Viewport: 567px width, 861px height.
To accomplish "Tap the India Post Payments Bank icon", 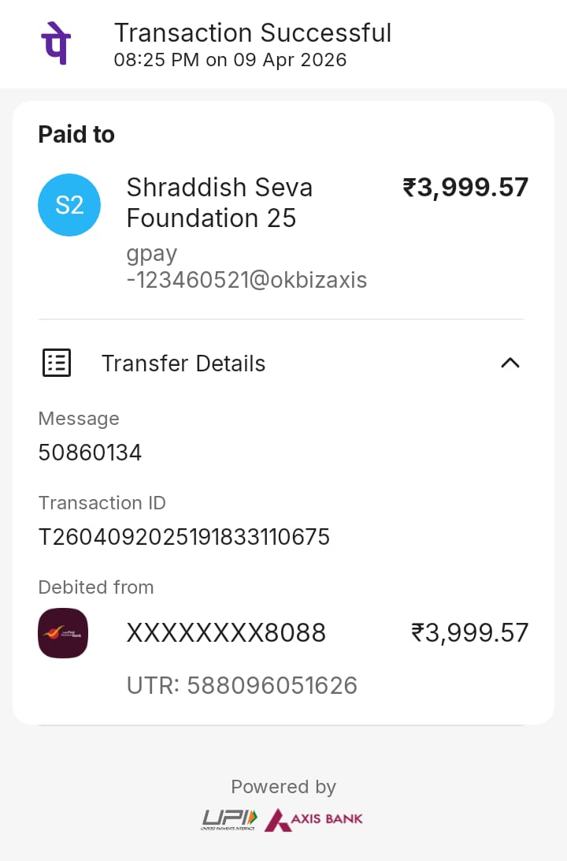I will coord(63,633).
